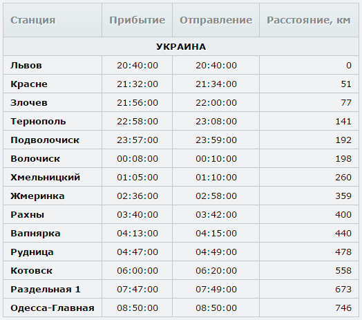
Task: Click the Котовск station name
Action: coord(31,270)
